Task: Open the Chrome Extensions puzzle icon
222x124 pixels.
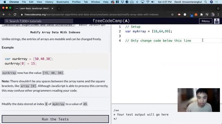Action: [202, 14]
